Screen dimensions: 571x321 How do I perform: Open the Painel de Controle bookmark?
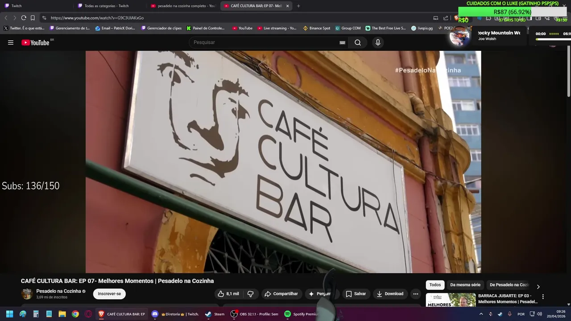[x=206, y=28]
